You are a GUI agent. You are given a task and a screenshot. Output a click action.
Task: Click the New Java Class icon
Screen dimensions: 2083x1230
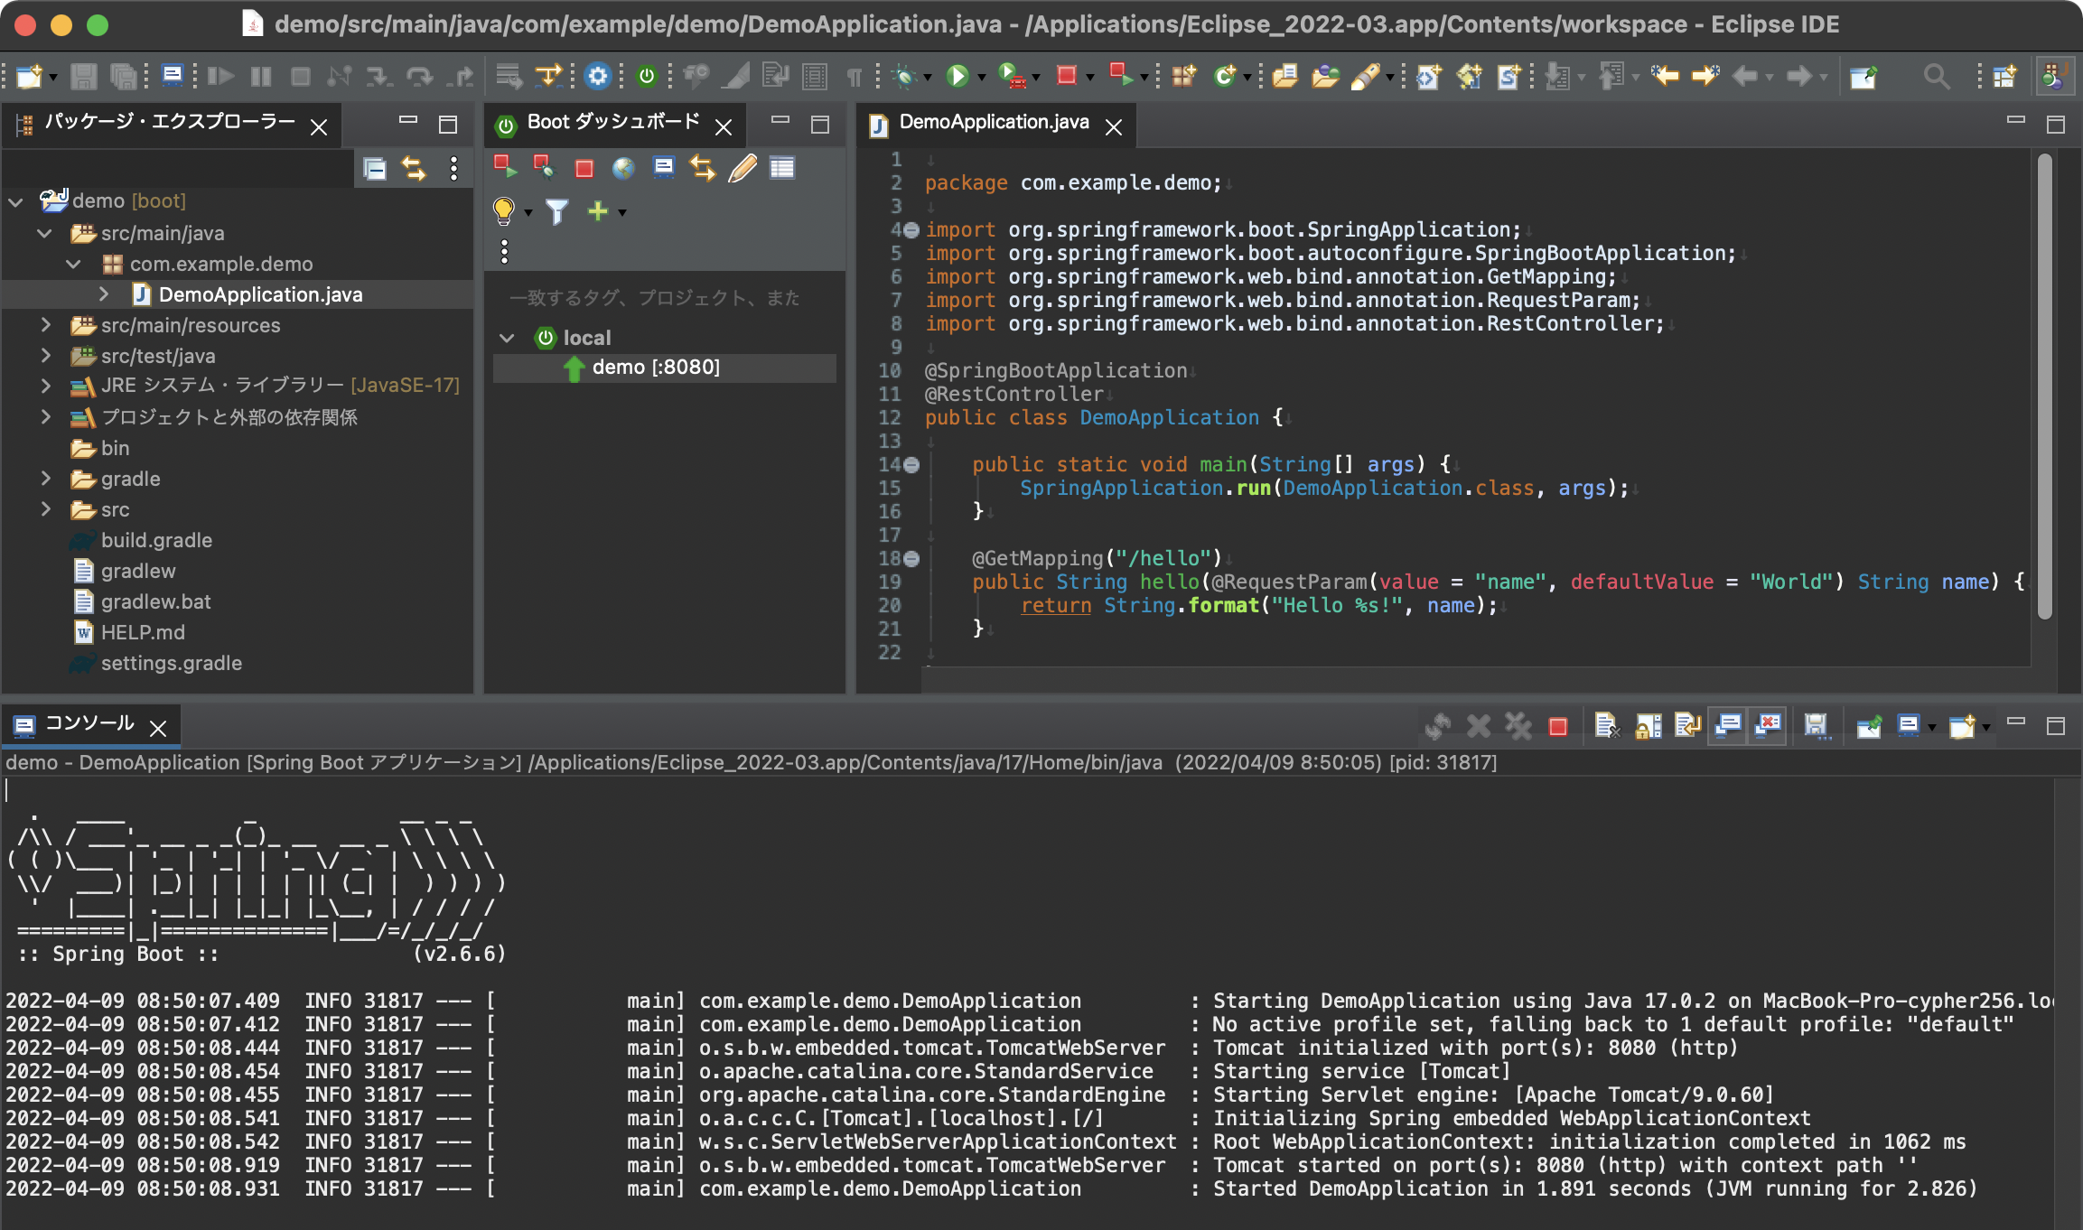1225,77
